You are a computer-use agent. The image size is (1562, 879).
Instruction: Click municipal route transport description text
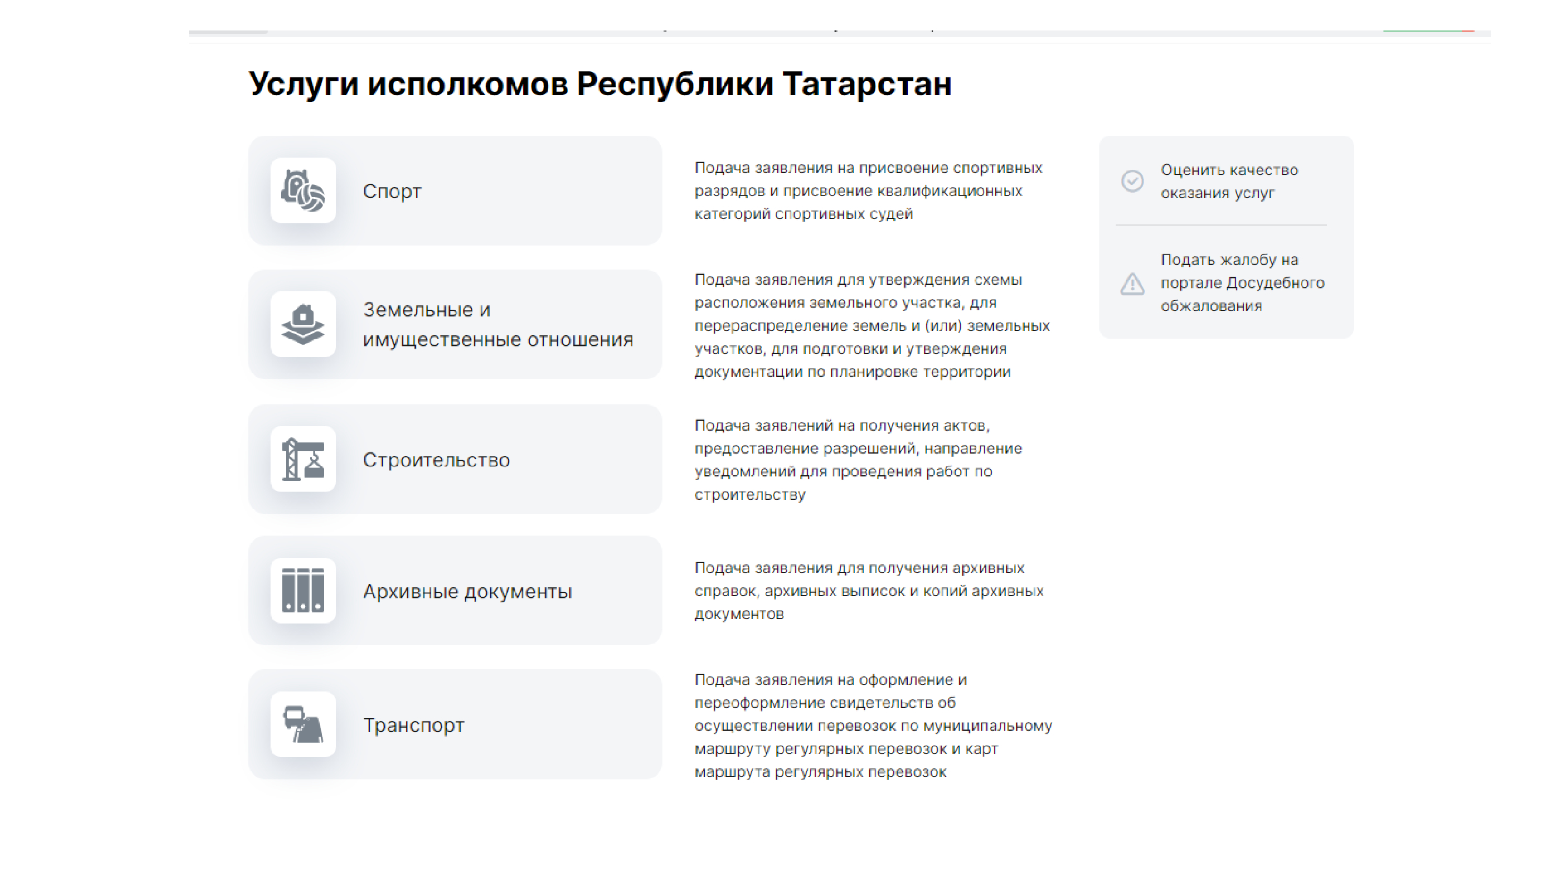873,725
